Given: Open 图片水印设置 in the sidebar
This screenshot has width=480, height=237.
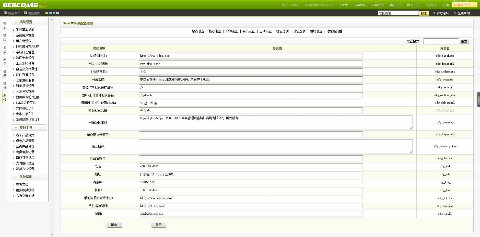Looking at the screenshot, I should click(x=25, y=63).
